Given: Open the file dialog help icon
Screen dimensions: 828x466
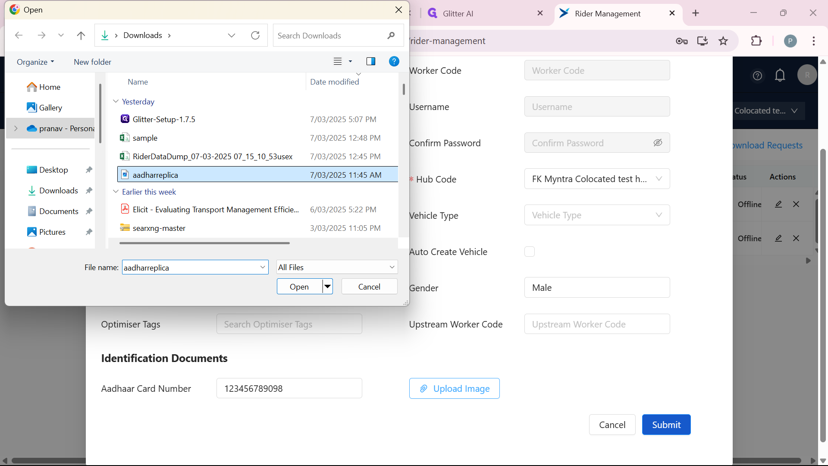Looking at the screenshot, I should 394,61.
